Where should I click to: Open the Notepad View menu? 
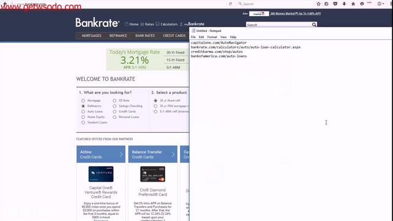(x=224, y=37)
